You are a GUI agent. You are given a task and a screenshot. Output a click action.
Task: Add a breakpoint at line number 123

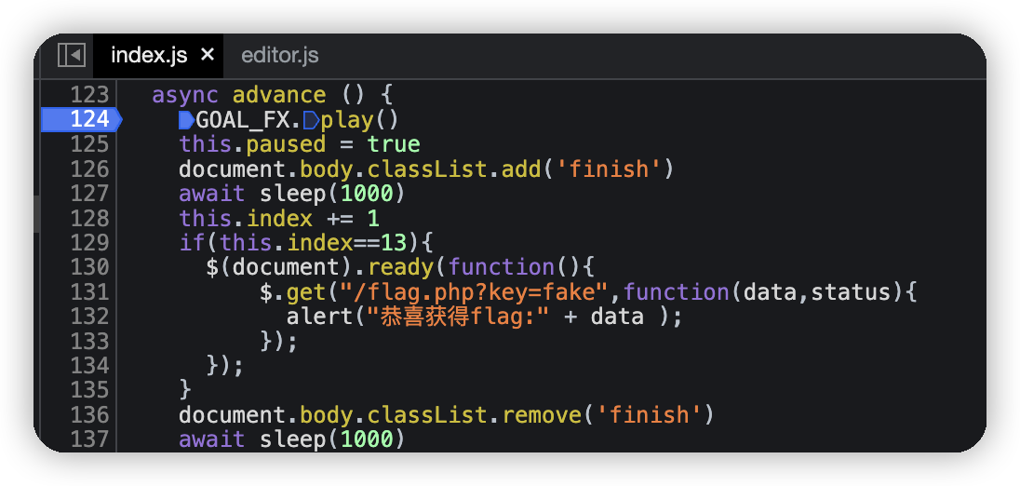tap(89, 95)
